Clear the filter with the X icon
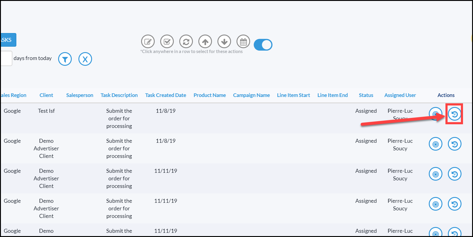This screenshot has height=237, width=473. 85,59
